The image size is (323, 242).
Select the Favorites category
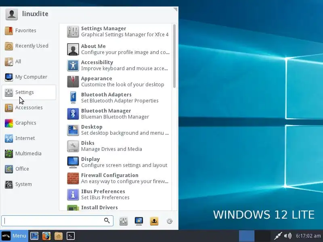click(x=29, y=31)
